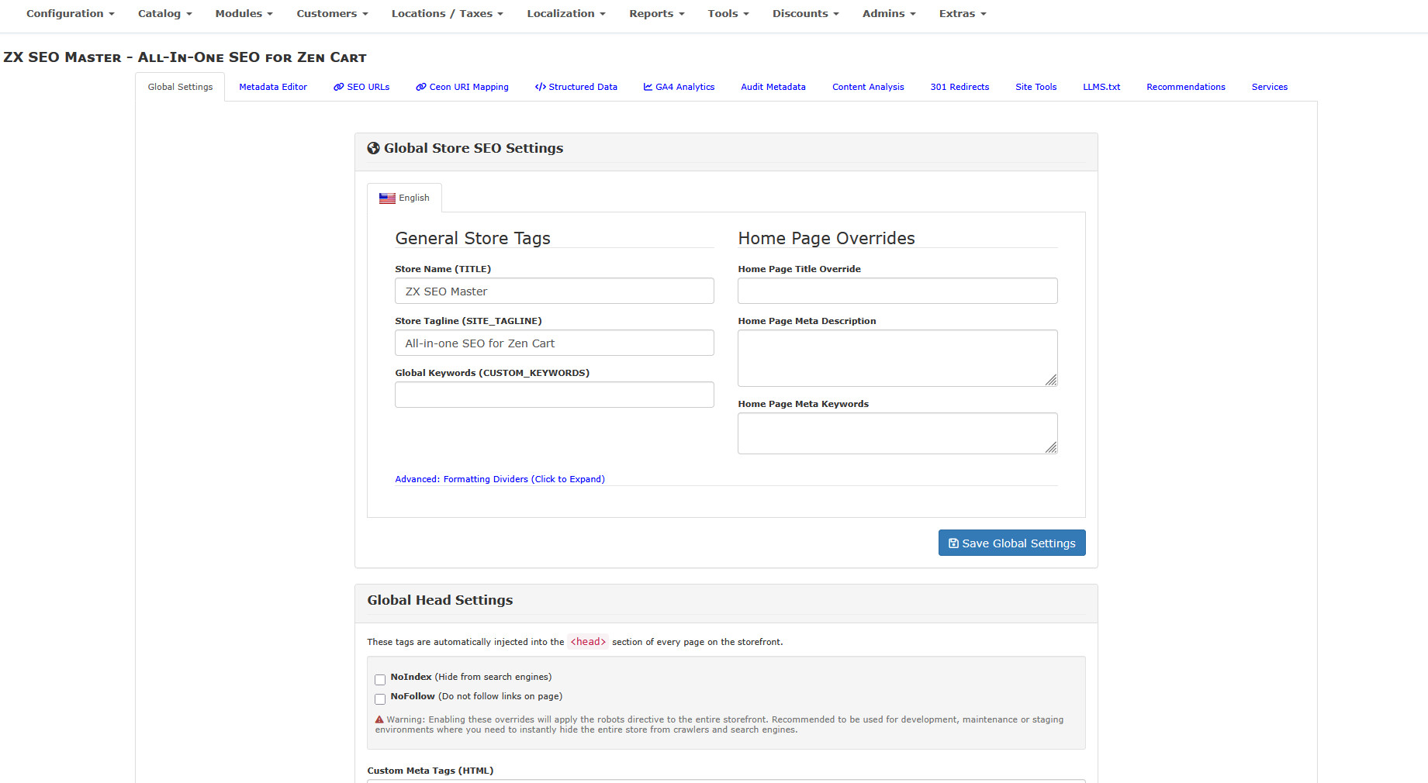This screenshot has height=783, width=1428.
Task: Switch to the Site Tools tab
Action: click(x=1036, y=87)
